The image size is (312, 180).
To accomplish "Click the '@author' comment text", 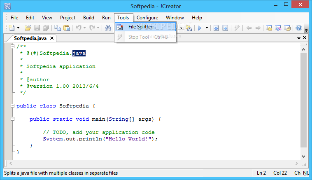I will (38, 79).
